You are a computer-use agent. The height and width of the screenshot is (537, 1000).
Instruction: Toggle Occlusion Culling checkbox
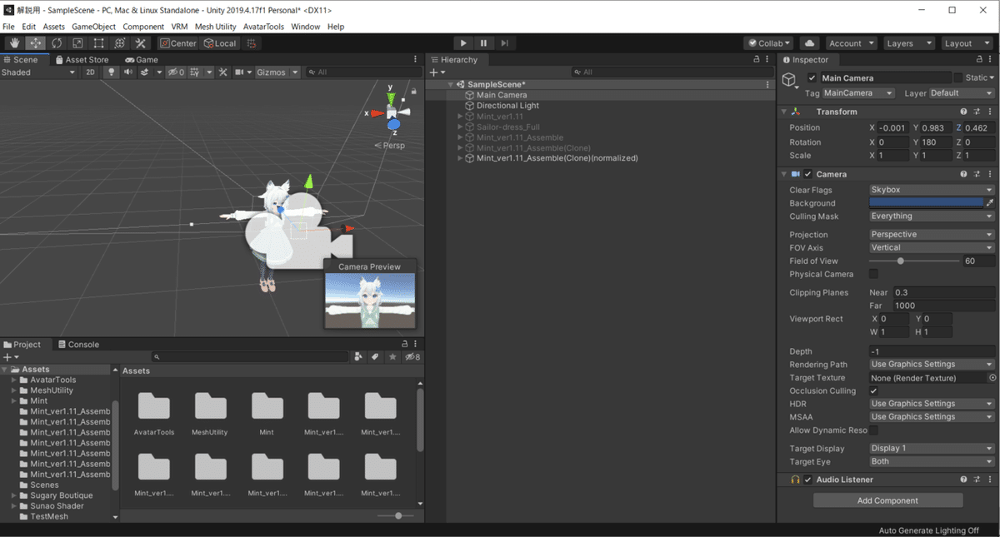[x=873, y=391]
